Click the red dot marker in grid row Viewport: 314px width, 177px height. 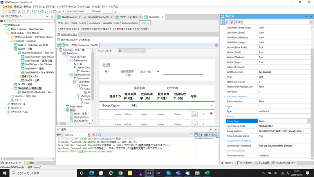coord(211,113)
